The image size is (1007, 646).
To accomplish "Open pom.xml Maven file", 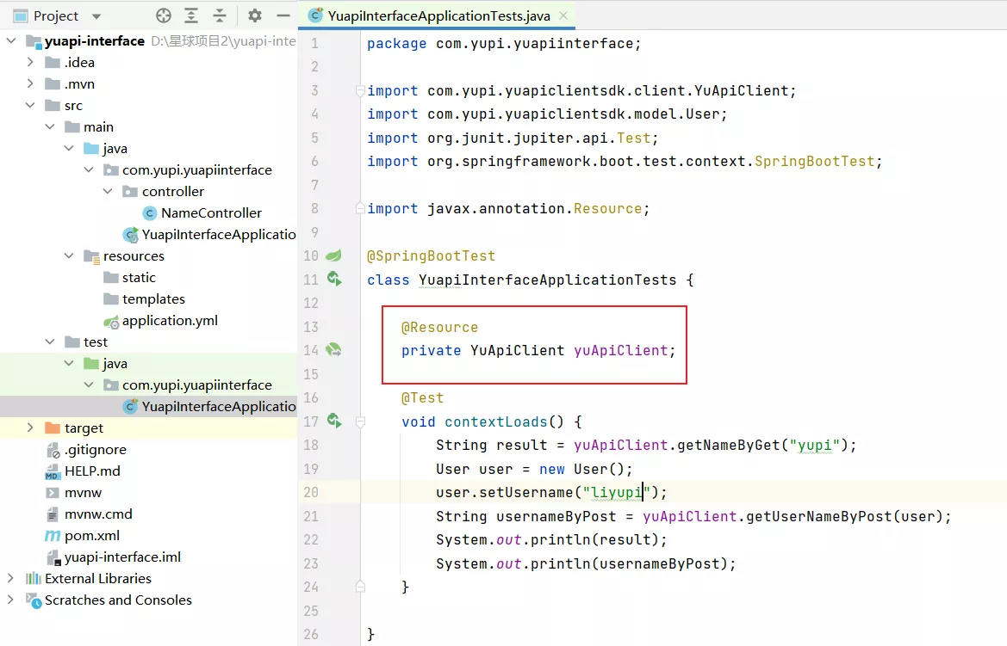I will [92, 536].
